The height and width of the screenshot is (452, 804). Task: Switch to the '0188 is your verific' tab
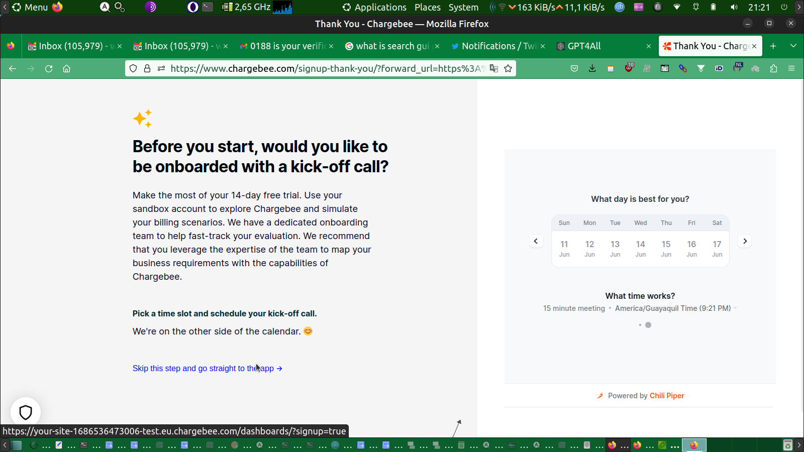click(x=286, y=46)
